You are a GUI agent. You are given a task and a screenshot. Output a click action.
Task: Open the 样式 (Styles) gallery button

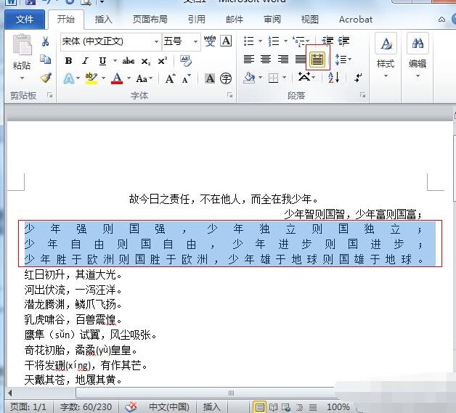(386, 54)
